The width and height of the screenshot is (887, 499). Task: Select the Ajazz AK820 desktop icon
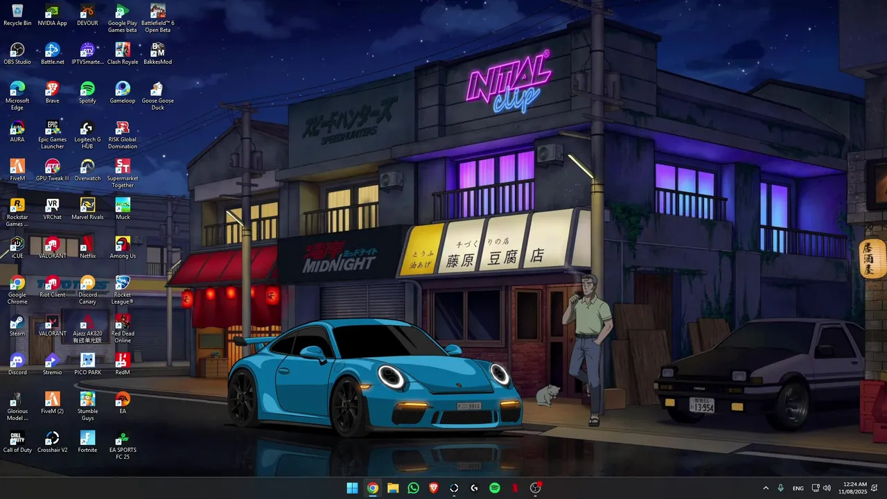click(87, 329)
